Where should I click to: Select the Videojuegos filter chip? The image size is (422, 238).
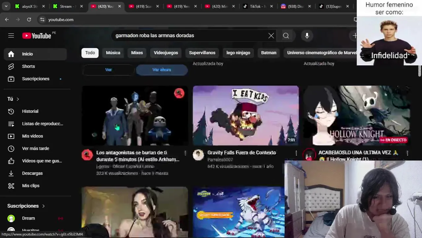click(x=166, y=53)
